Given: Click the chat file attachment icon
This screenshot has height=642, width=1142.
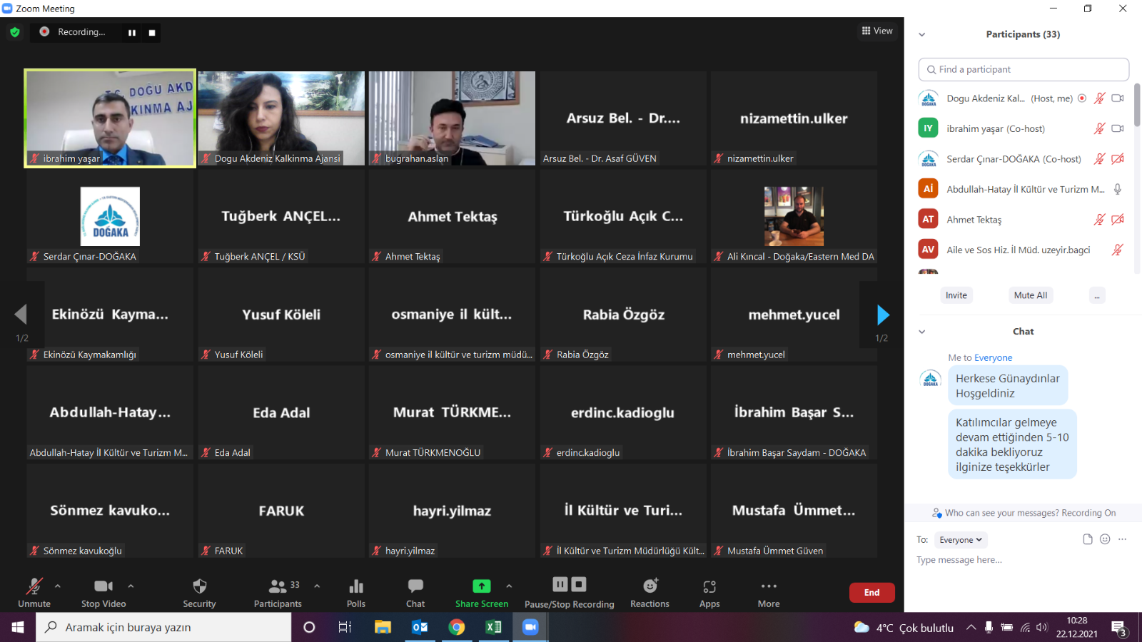Looking at the screenshot, I should coord(1088,539).
